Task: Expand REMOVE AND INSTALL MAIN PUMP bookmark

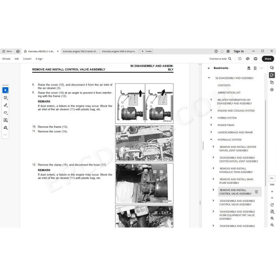Action: pos(213,179)
